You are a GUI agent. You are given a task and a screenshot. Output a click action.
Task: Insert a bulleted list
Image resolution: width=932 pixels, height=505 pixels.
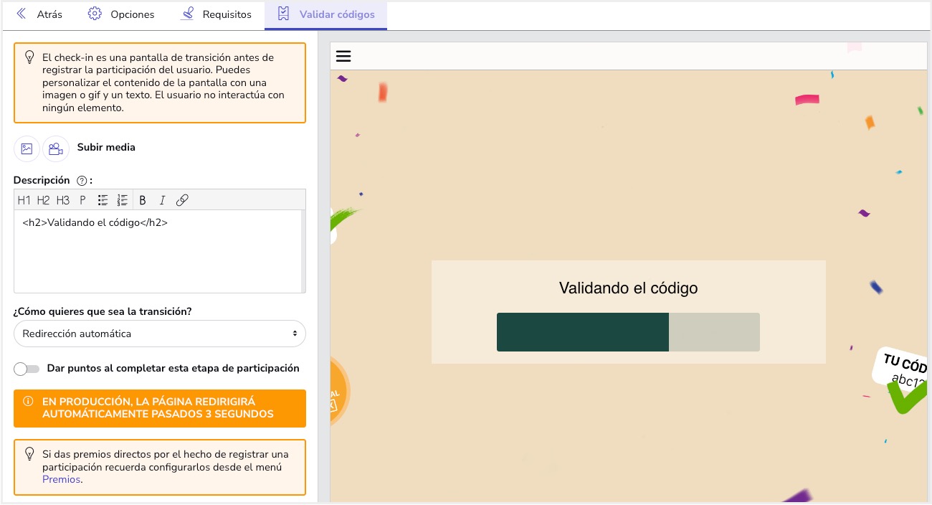coord(103,200)
